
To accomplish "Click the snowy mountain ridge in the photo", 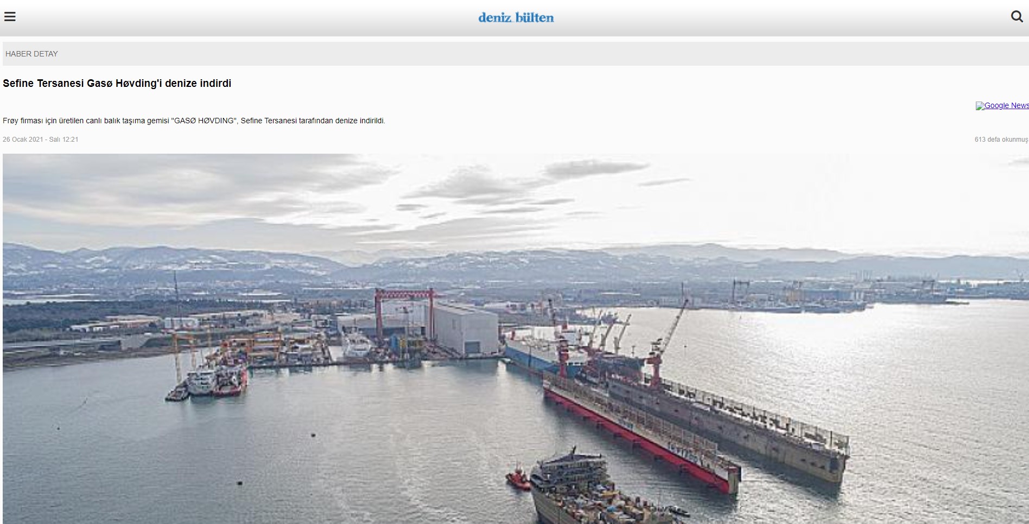I will pyautogui.click(x=516, y=261).
